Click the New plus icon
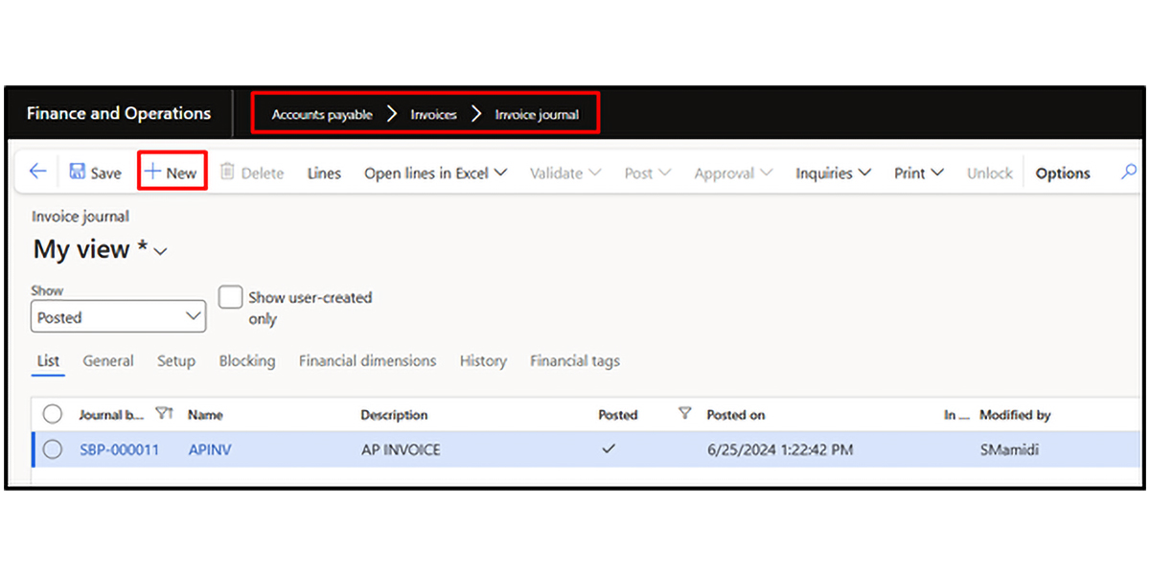This screenshot has width=1150, height=575. pos(152,172)
